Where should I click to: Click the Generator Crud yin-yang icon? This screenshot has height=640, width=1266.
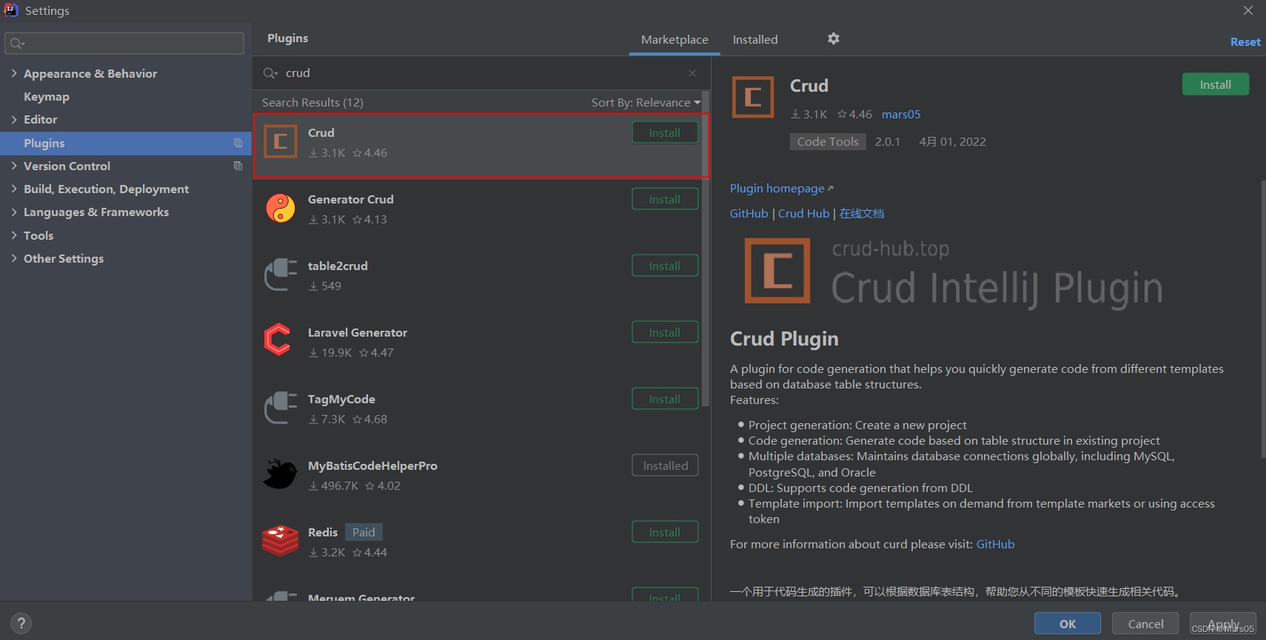tap(281, 209)
